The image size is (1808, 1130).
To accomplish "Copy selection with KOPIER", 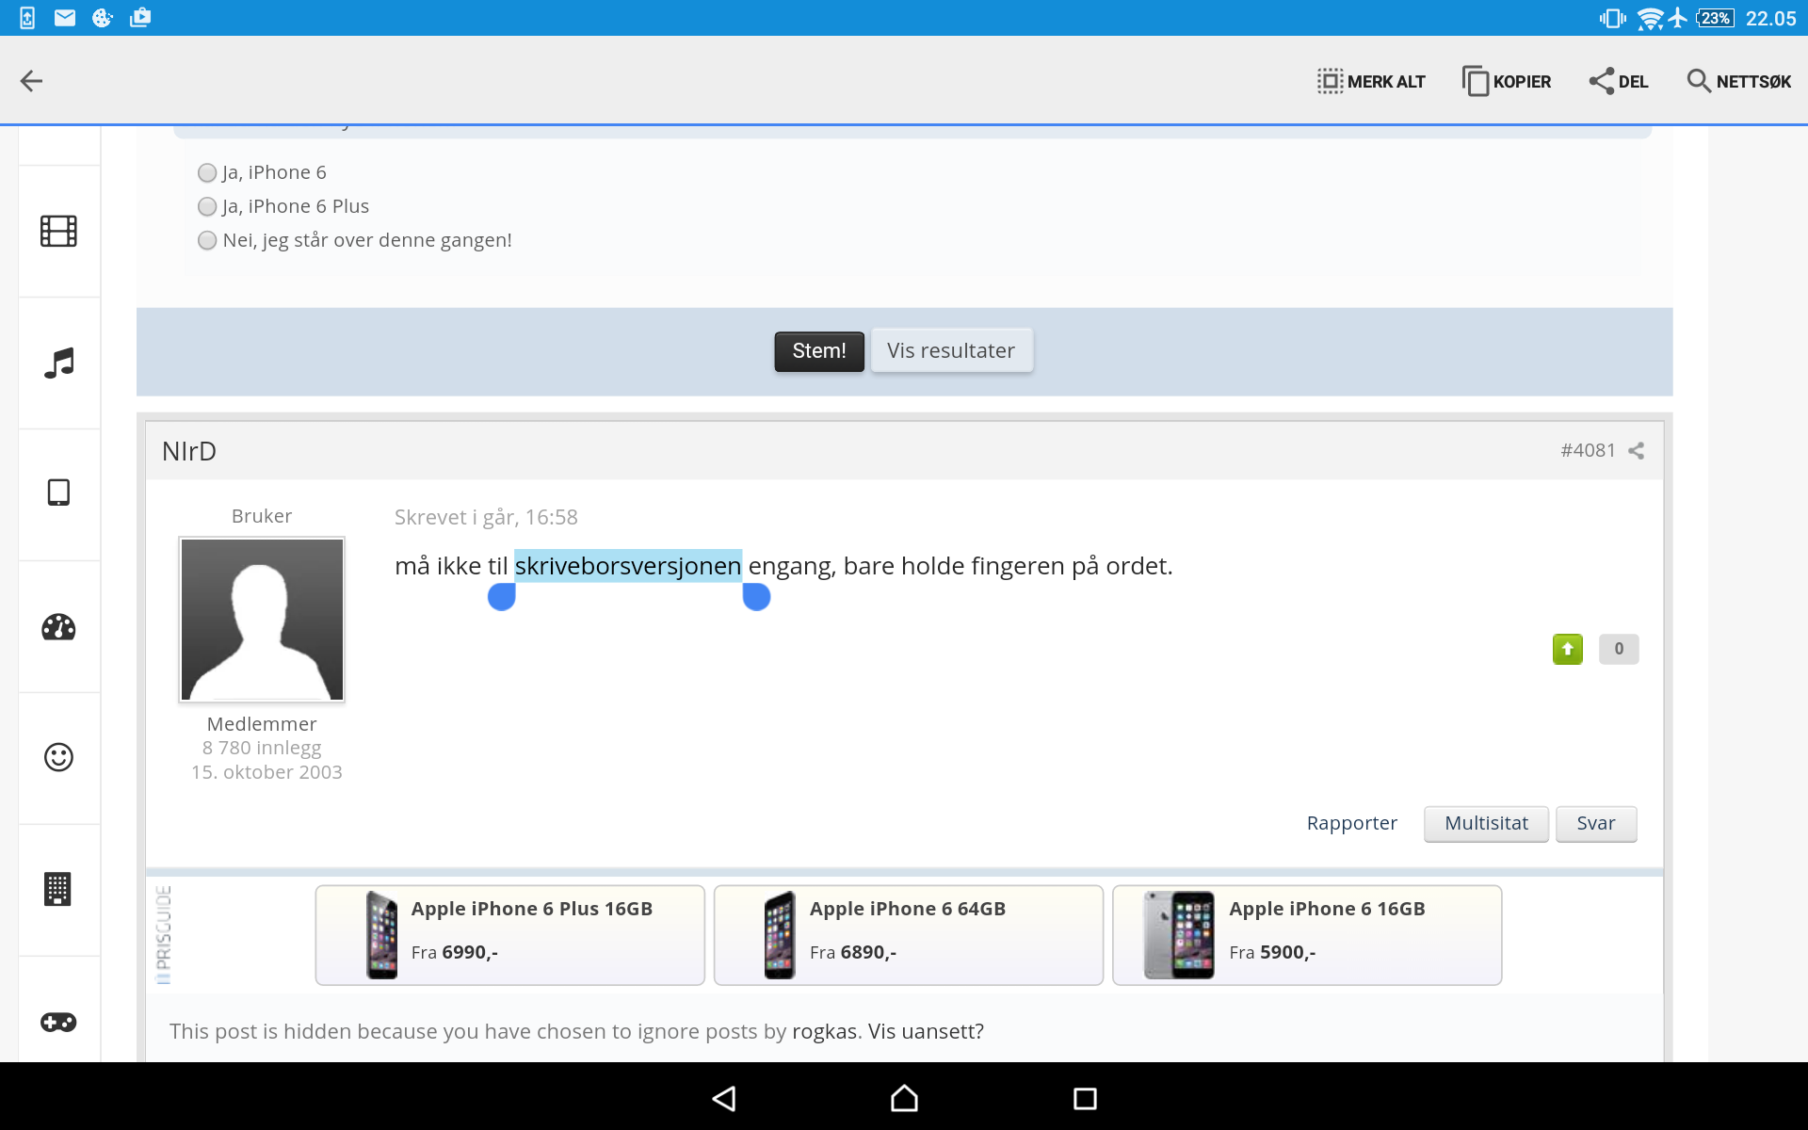I will tap(1507, 81).
